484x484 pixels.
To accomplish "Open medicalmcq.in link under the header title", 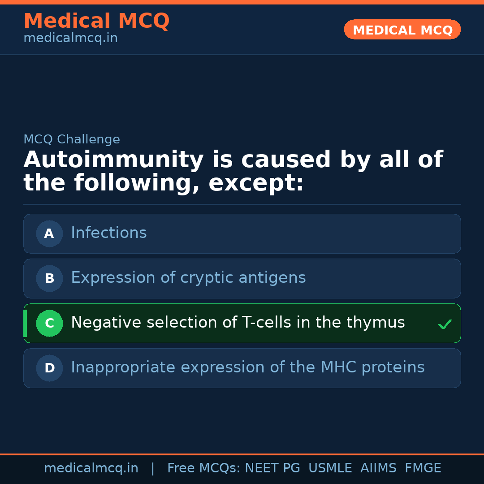I will coord(70,39).
